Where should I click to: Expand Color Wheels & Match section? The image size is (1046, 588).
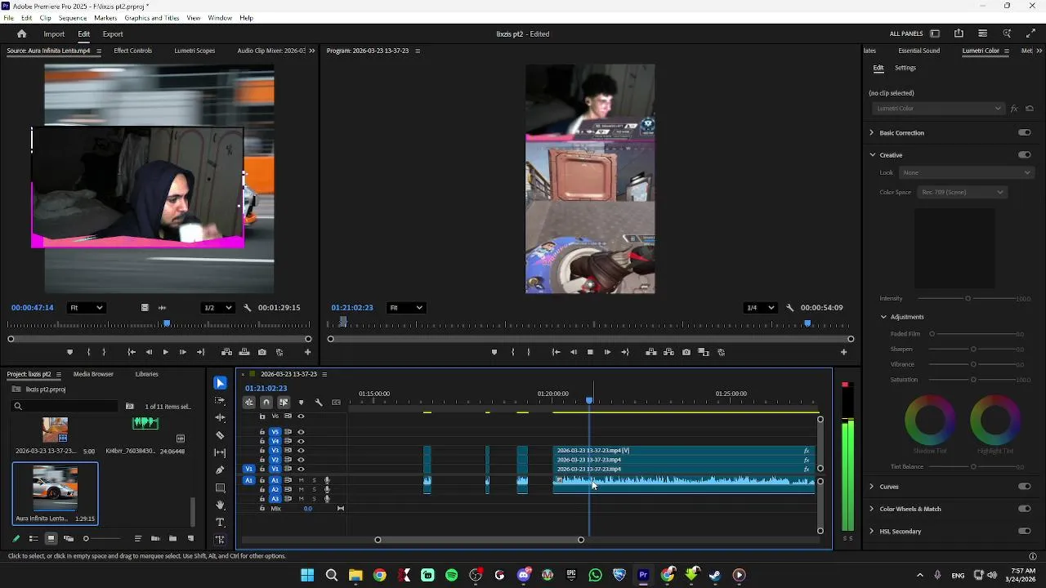(872, 509)
